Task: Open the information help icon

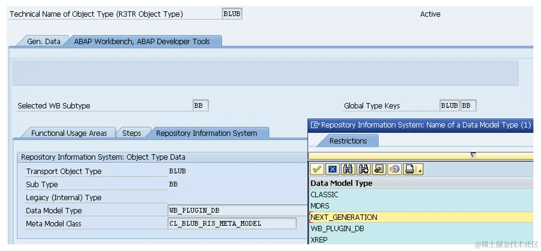Action: [x=394, y=170]
